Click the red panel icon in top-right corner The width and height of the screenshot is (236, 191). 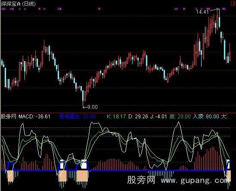pyautogui.click(x=233, y=3)
